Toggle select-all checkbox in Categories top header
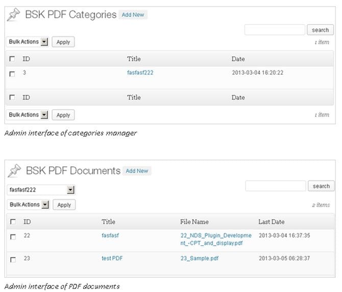 click(12, 59)
